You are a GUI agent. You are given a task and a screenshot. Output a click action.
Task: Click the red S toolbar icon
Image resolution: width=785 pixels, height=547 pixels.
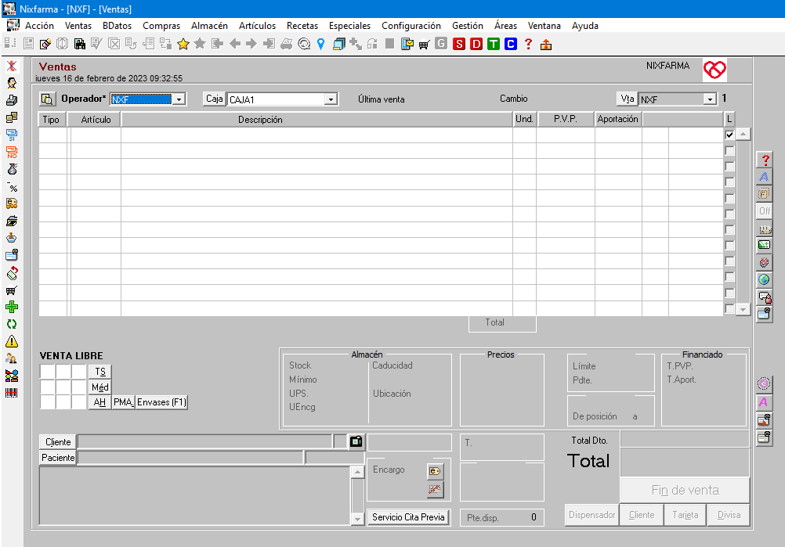458,44
